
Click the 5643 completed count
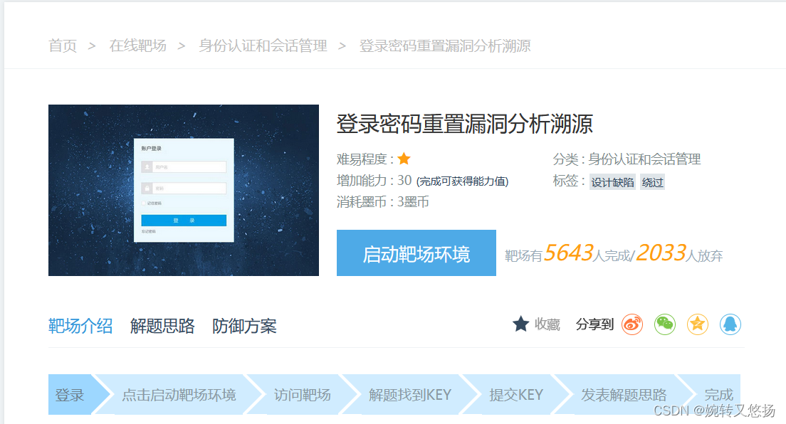[x=568, y=253]
